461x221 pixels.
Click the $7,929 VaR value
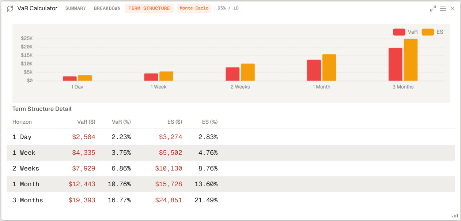84,168
